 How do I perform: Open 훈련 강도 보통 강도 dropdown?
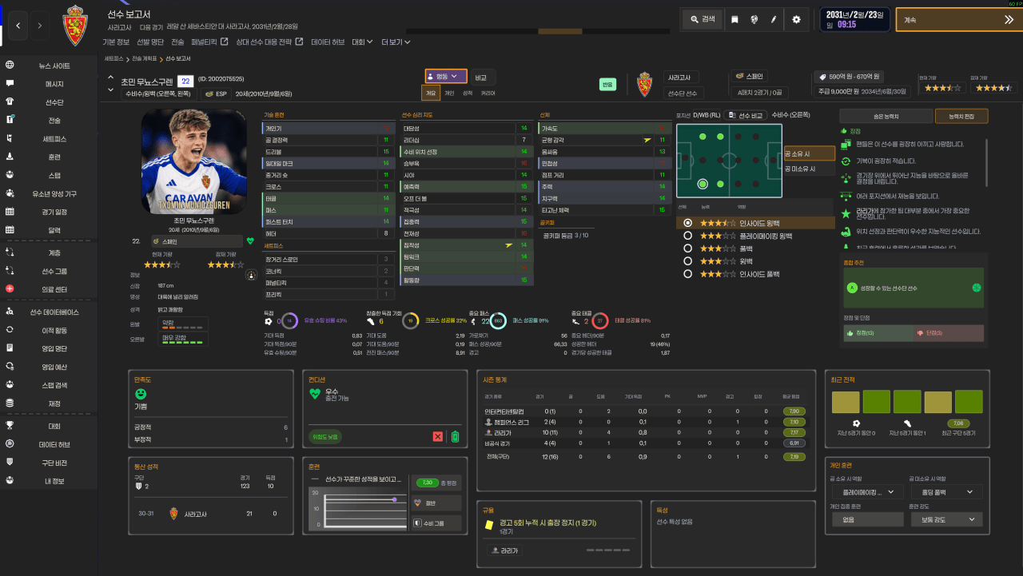(946, 519)
